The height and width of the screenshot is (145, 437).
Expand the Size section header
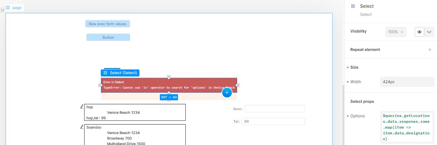pyautogui.click(x=354, y=67)
